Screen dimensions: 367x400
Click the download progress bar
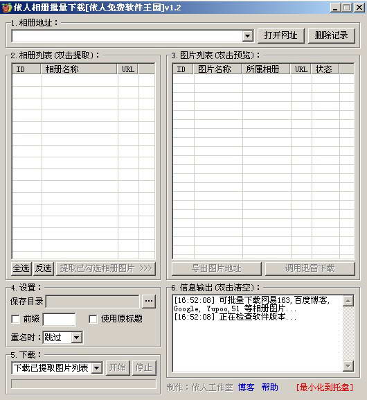(x=84, y=384)
